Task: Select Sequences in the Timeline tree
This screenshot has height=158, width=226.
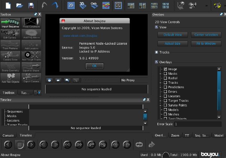Action: tap(15, 111)
